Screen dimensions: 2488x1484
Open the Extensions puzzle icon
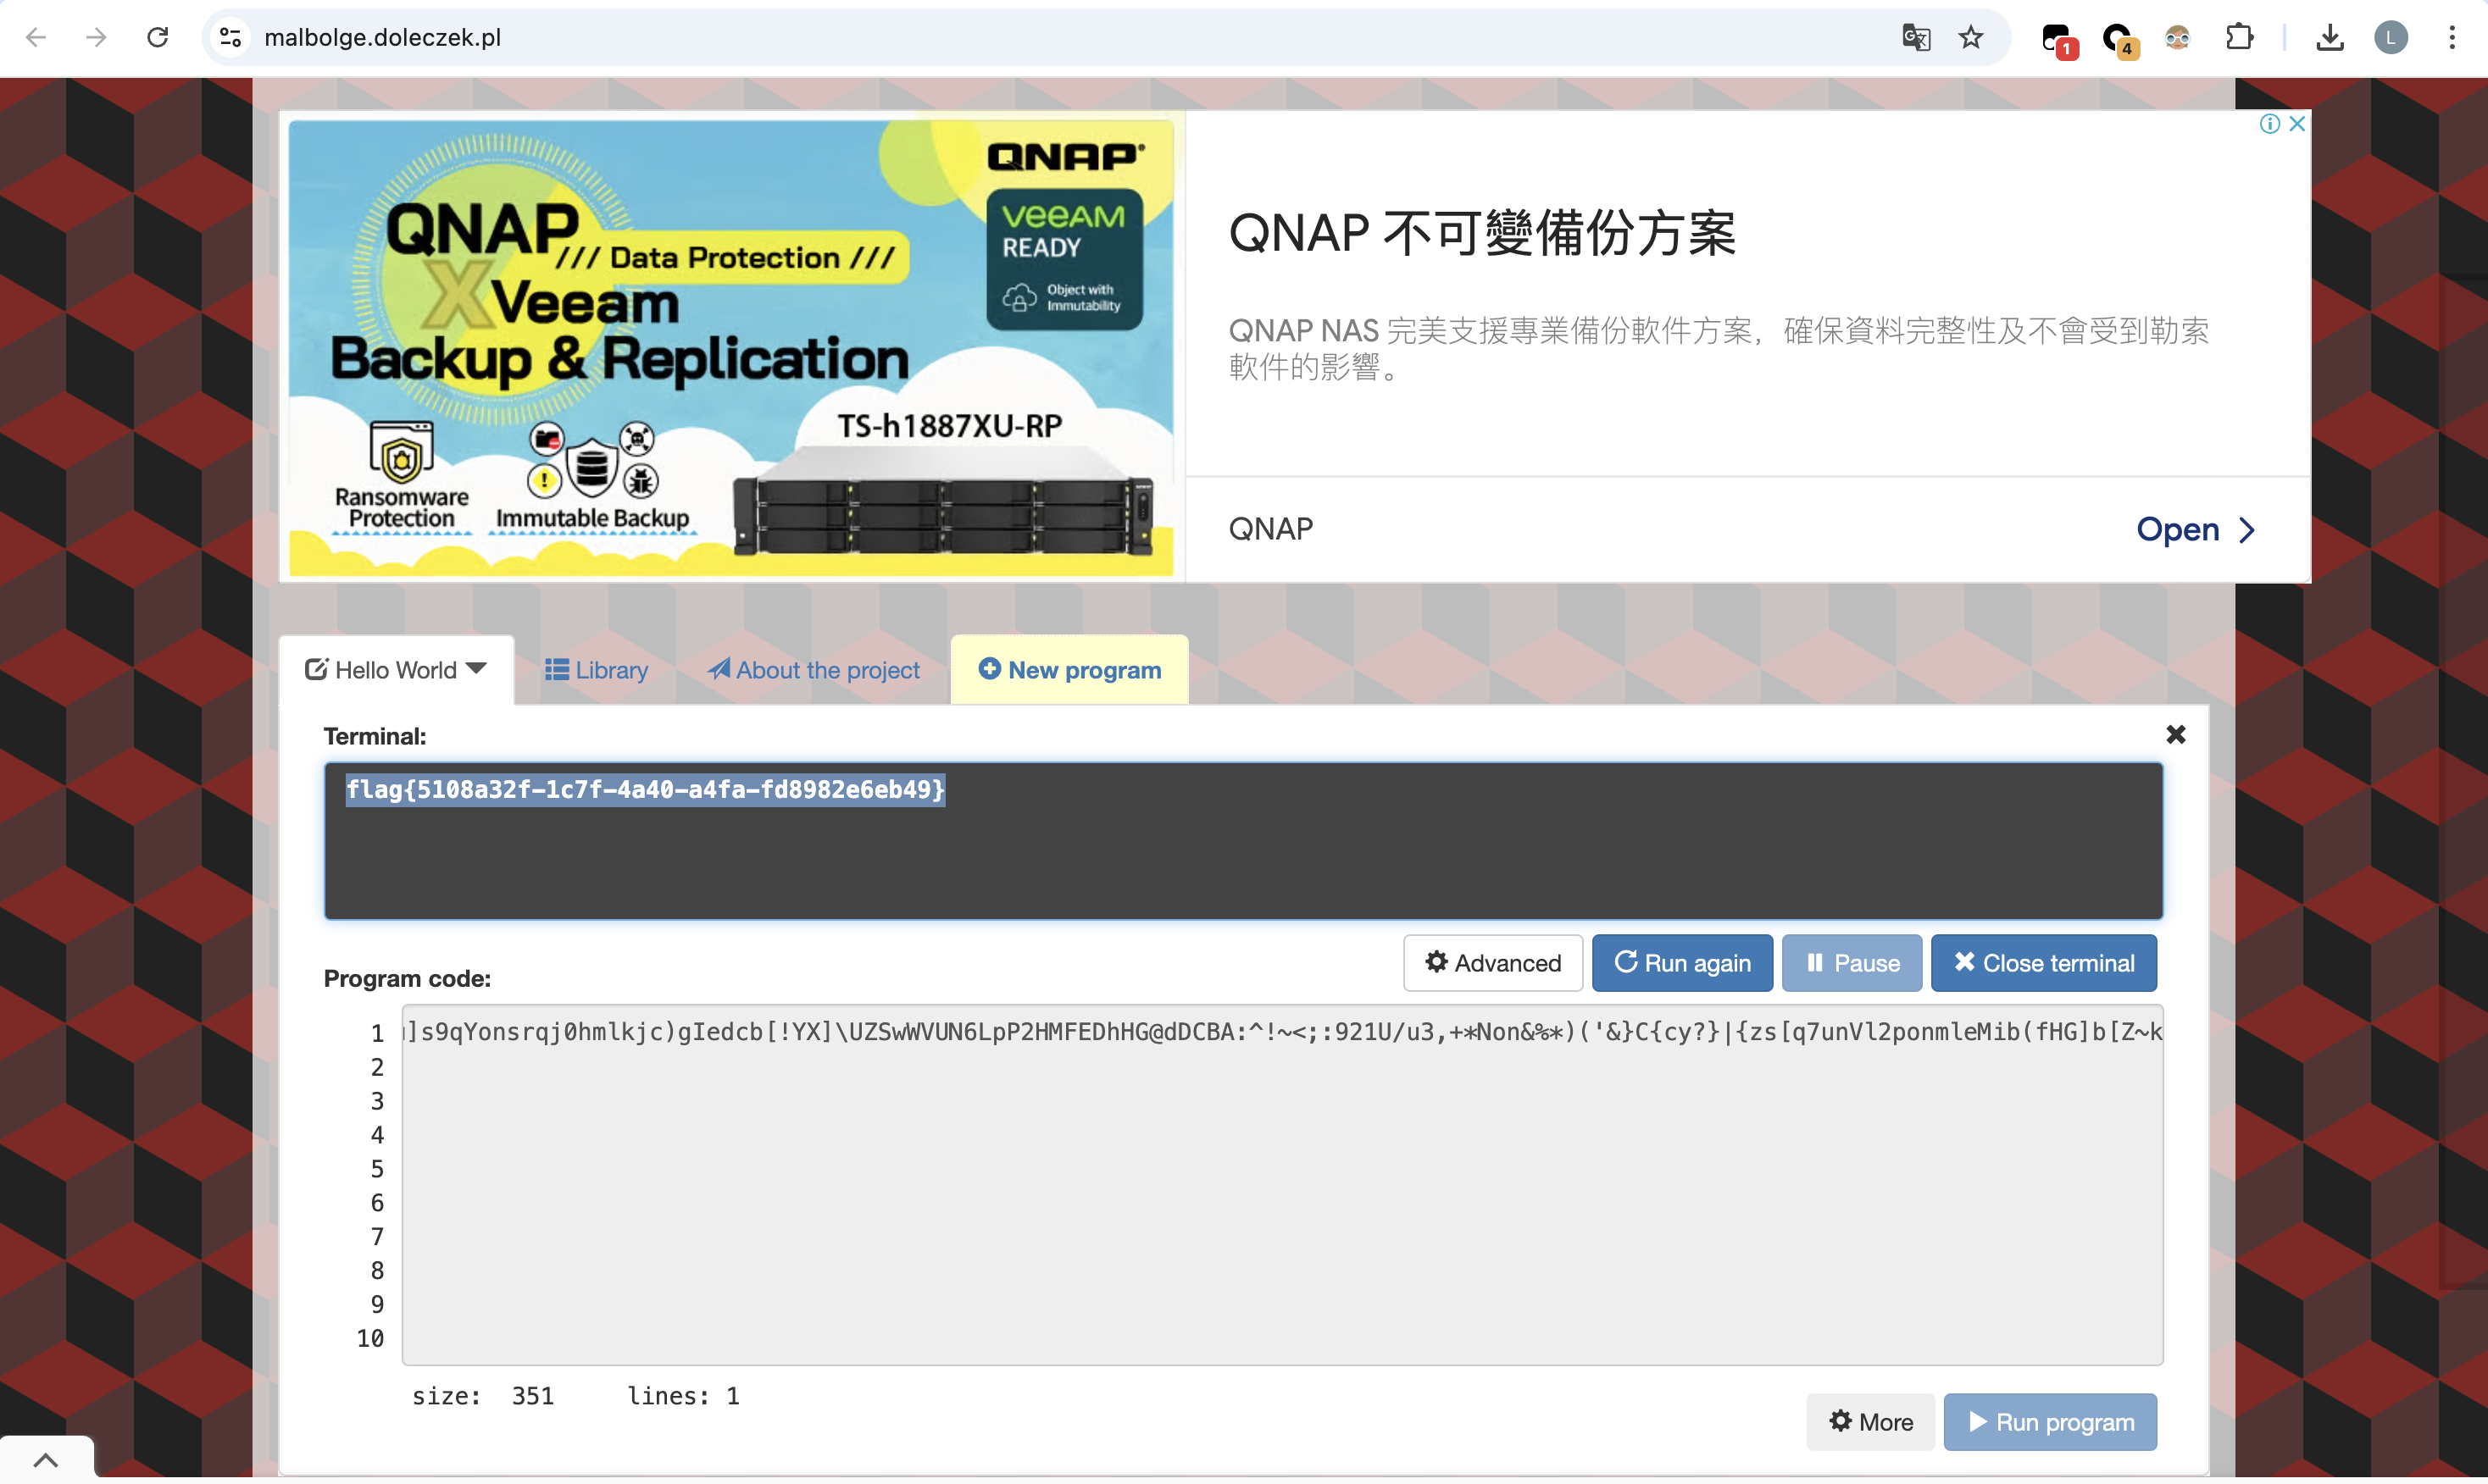[x=2239, y=38]
